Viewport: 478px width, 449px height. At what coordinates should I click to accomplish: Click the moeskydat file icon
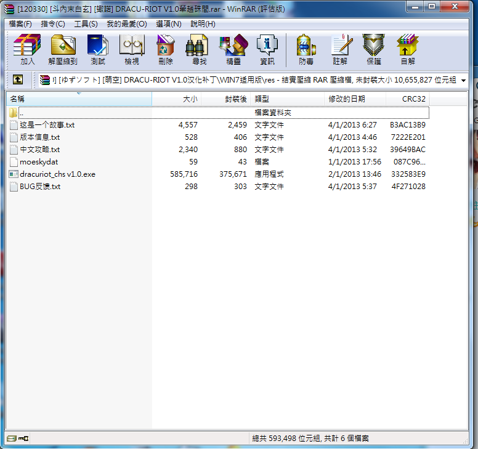(x=14, y=162)
